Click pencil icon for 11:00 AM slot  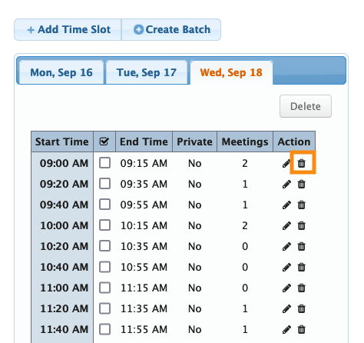(286, 288)
